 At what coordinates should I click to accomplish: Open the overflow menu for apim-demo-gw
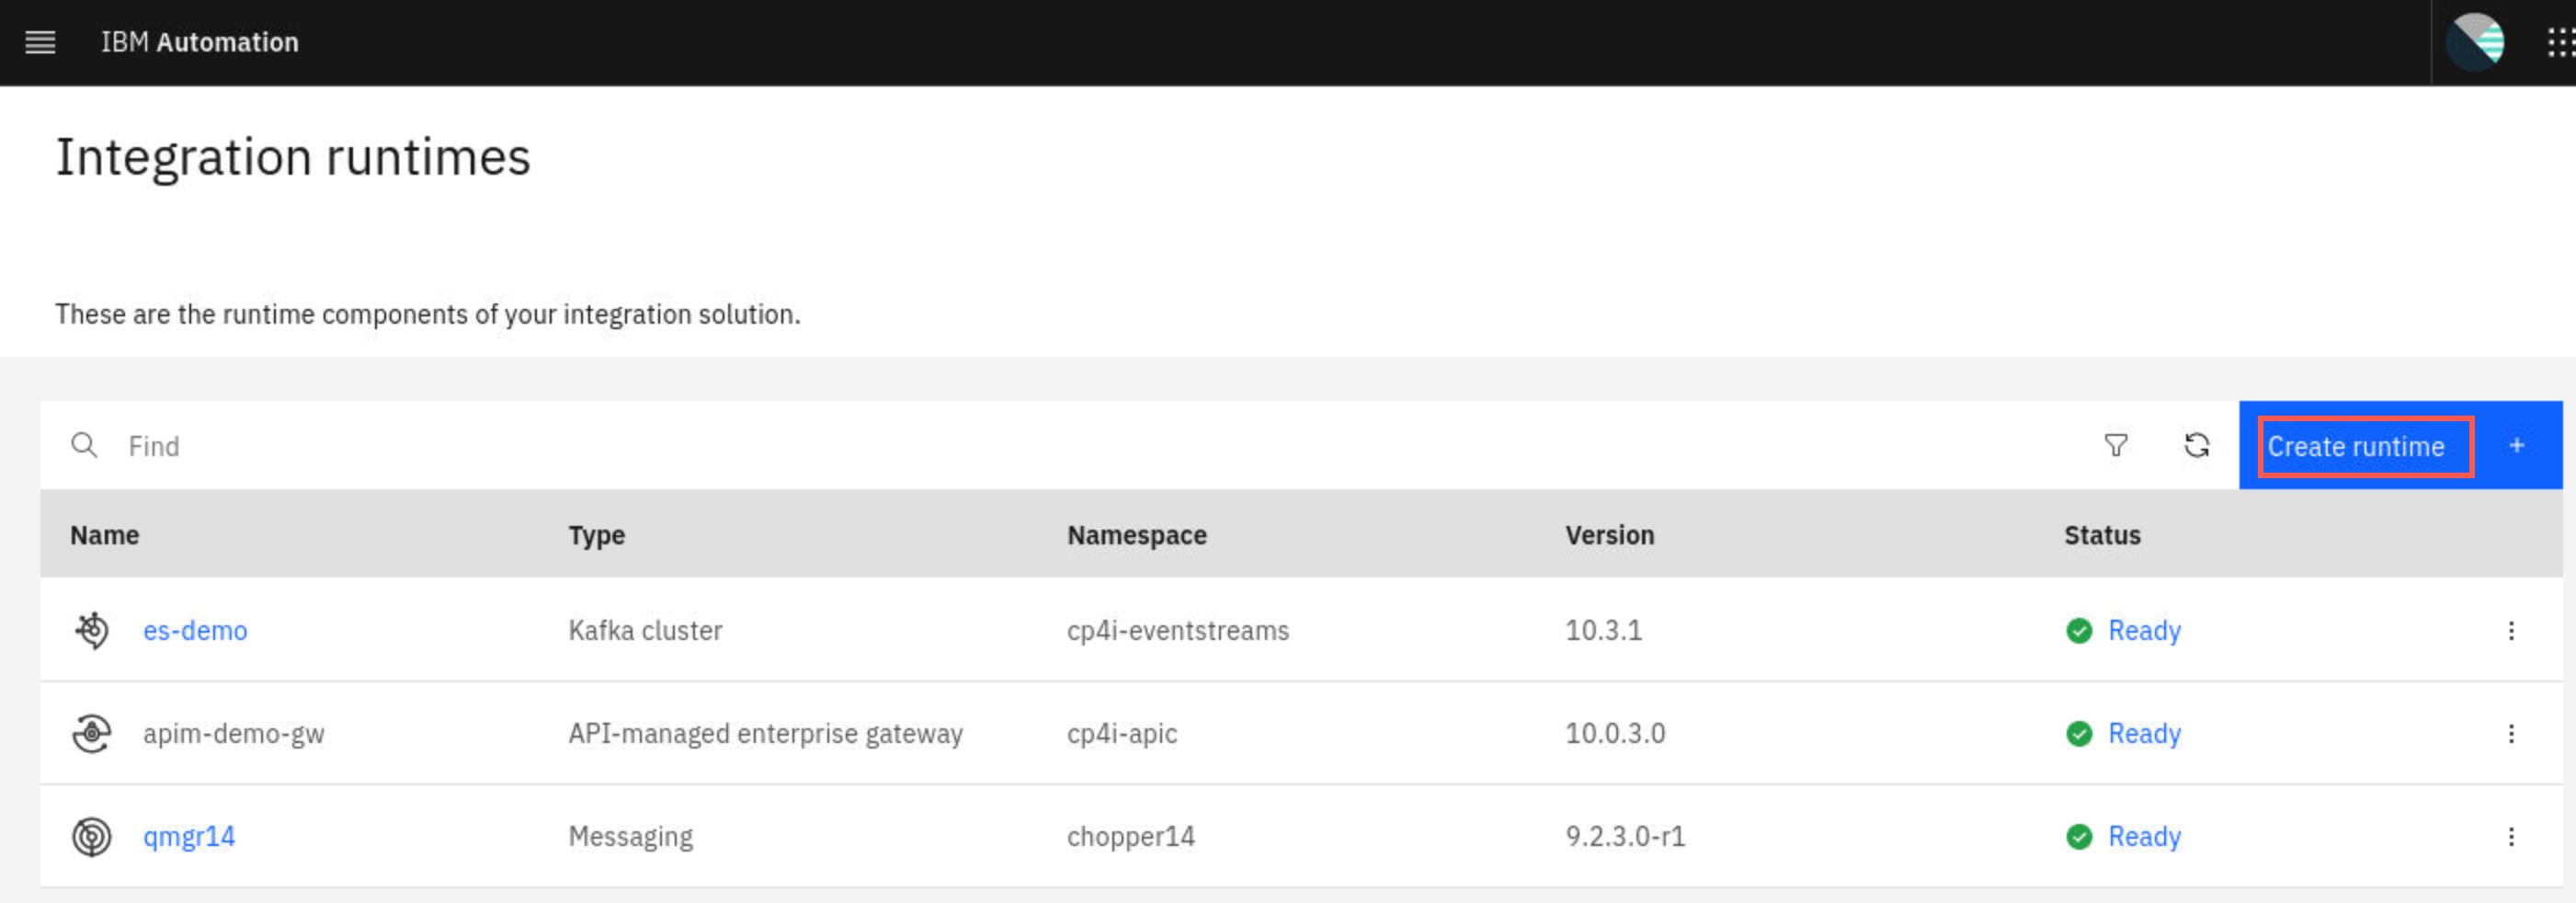[2511, 733]
